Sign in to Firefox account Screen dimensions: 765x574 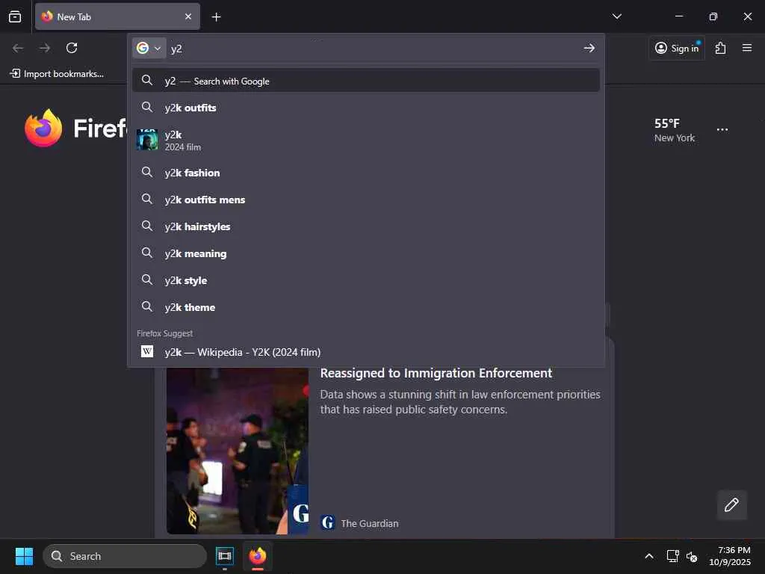(677, 48)
